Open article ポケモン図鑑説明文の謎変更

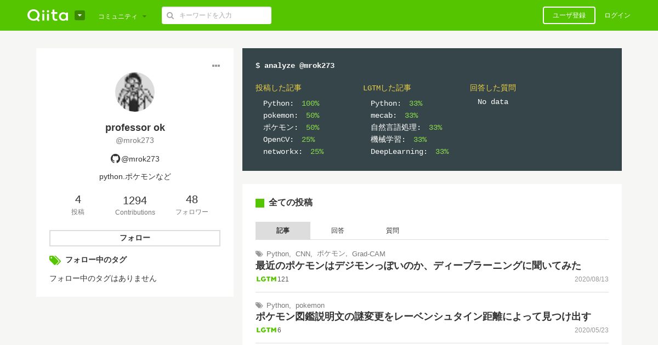(423, 317)
